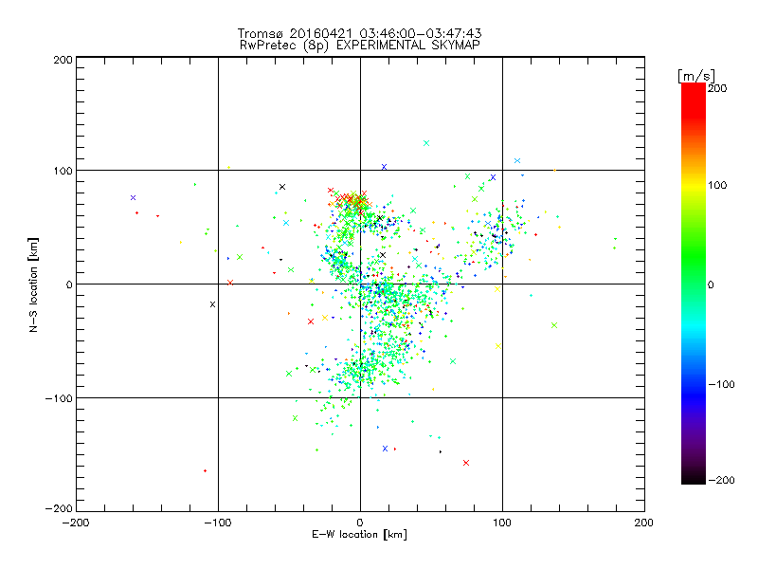The height and width of the screenshot is (569, 758).
Task: Select the subtitle "RwPretec (8p) EXPERIMENTAL SKYMAP"
Action: (360, 46)
